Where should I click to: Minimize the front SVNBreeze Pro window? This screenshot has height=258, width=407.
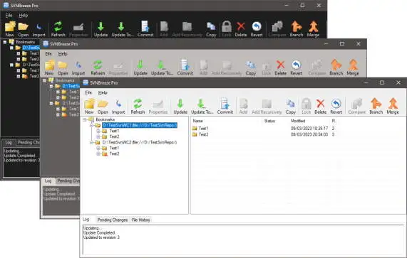click(x=366, y=82)
